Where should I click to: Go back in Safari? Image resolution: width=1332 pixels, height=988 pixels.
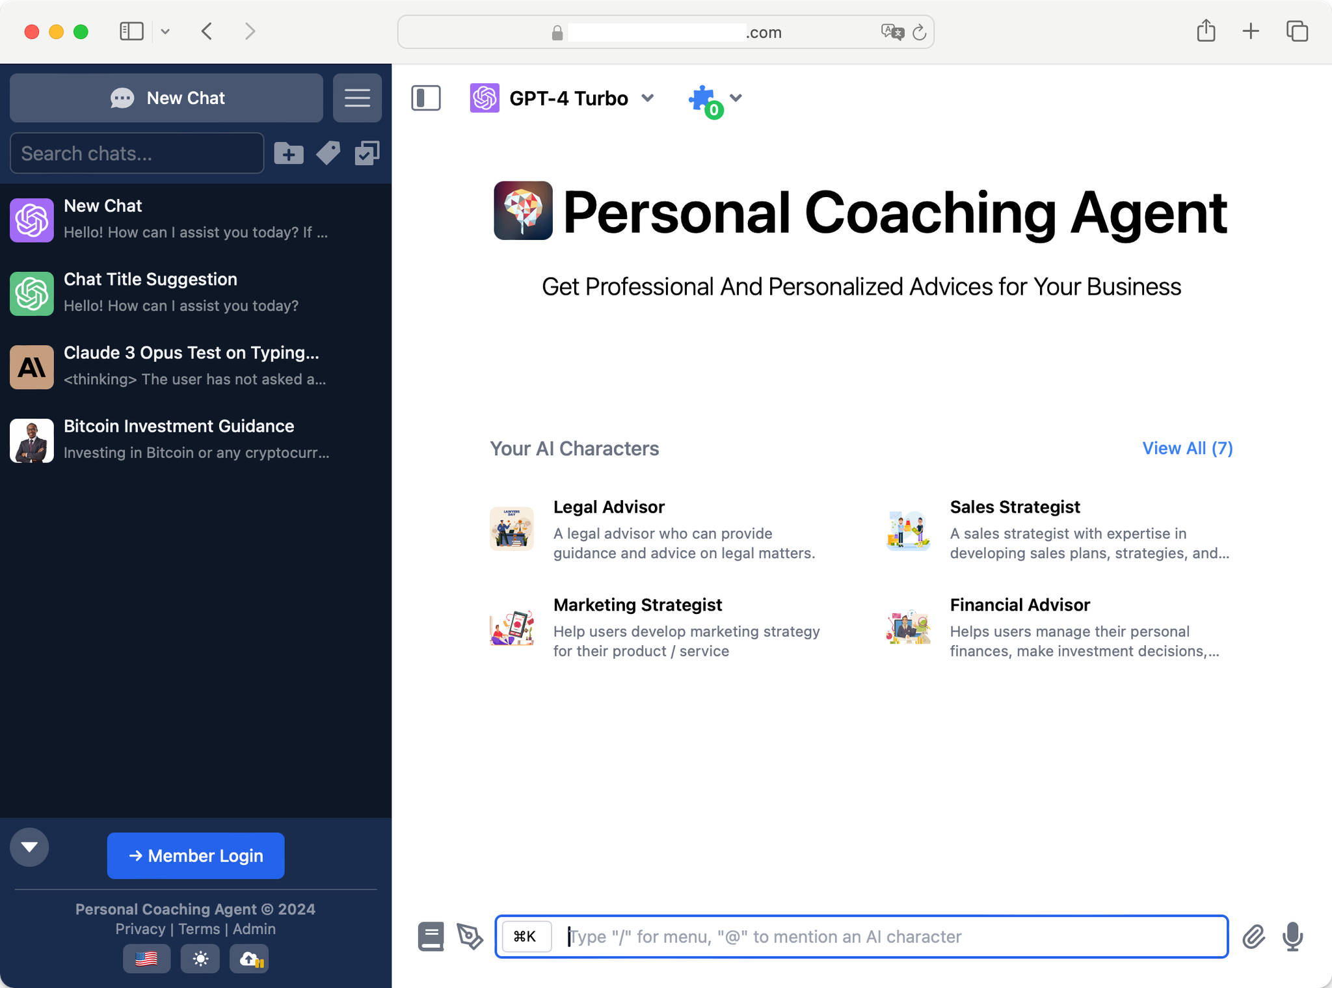point(207,31)
